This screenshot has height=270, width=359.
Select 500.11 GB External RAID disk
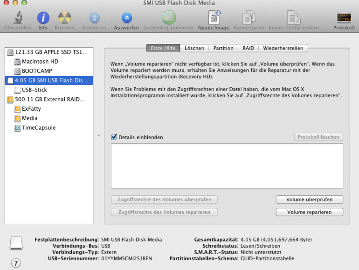pyautogui.click(x=49, y=99)
